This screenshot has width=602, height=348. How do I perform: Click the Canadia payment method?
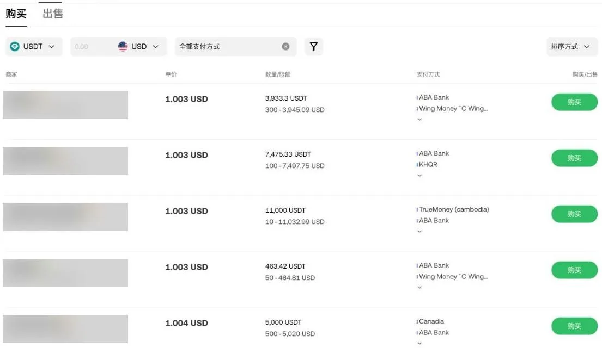(x=431, y=321)
